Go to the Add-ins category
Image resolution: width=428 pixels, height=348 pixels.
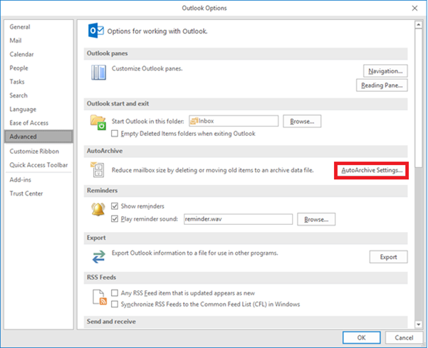point(38,180)
